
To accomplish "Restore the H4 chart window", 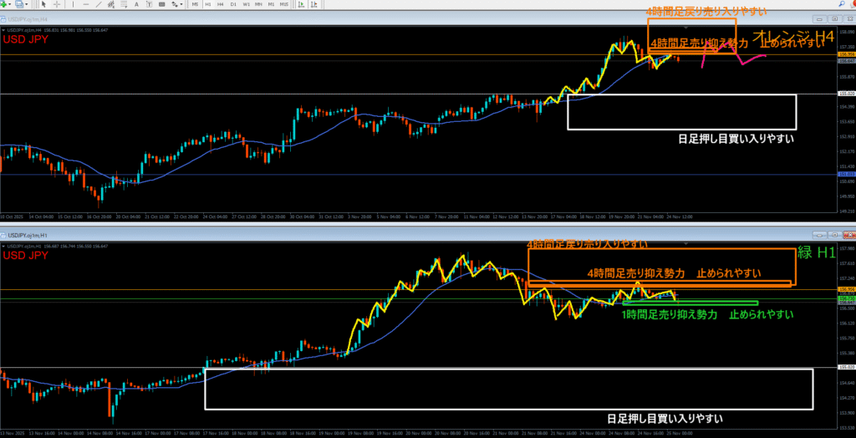I will (833, 18).
